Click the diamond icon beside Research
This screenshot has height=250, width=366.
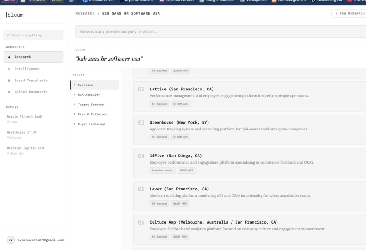9,57
